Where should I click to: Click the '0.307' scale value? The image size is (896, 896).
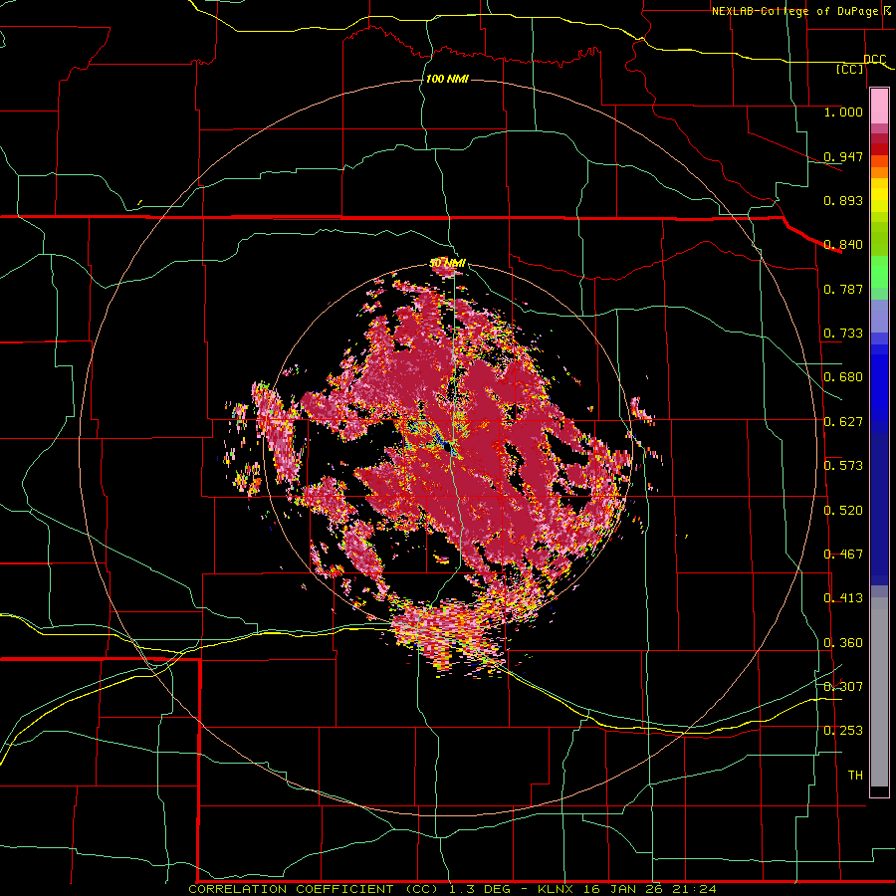843,687
